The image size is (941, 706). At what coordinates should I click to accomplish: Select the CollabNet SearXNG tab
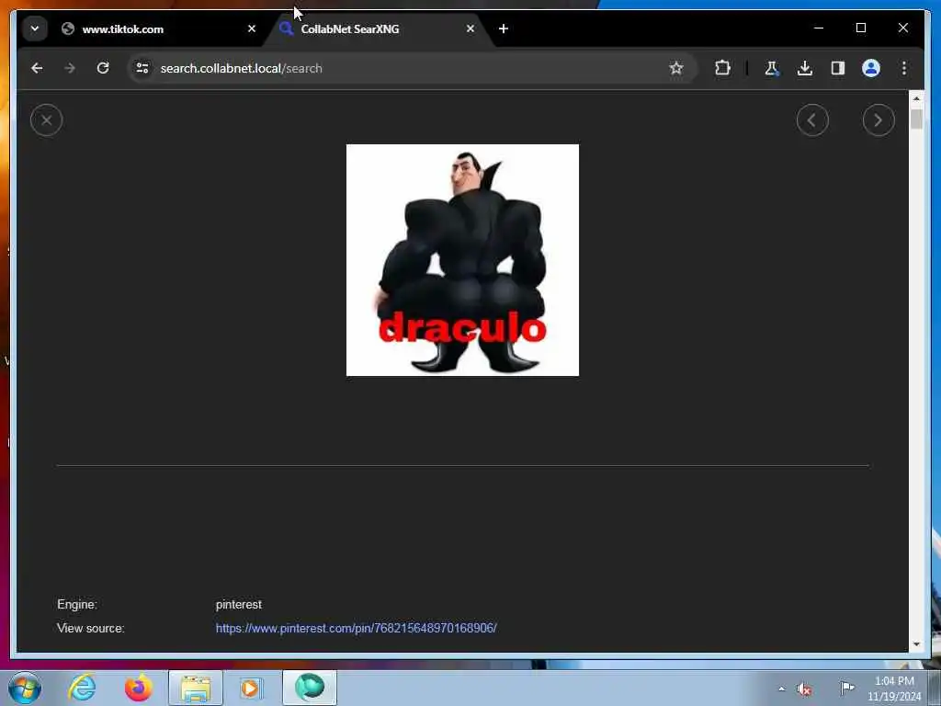tap(372, 28)
